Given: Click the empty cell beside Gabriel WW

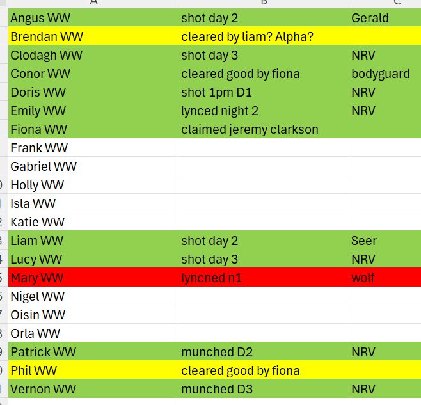Looking at the screenshot, I should coord(264,166).
